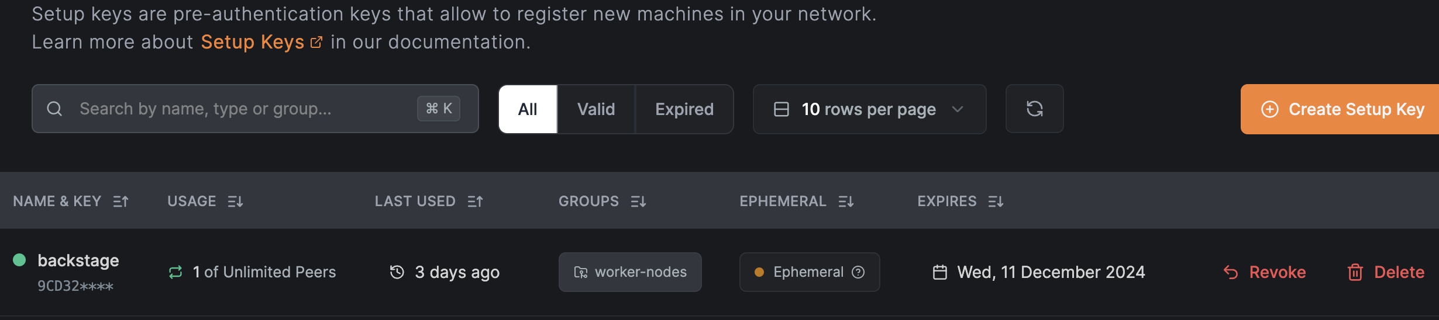This screenshot has height=320, width=1439.
Task: Click the worker-nodes group badge
Action: click(x=630, y=272)
